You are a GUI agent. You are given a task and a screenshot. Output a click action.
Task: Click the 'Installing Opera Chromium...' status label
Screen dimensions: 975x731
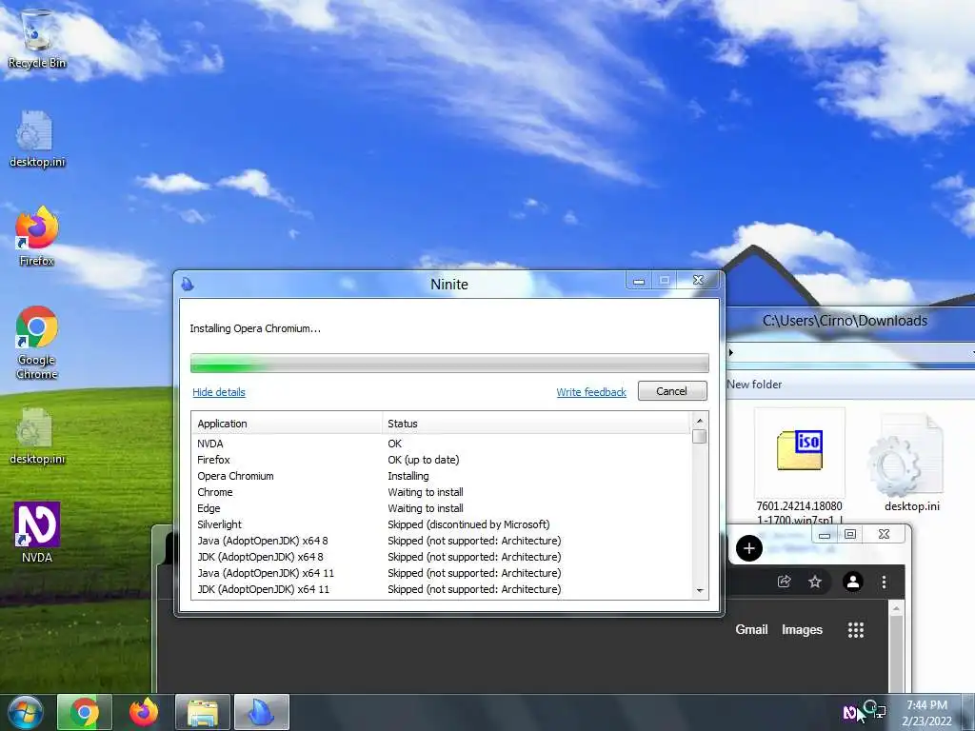[255, 328]
